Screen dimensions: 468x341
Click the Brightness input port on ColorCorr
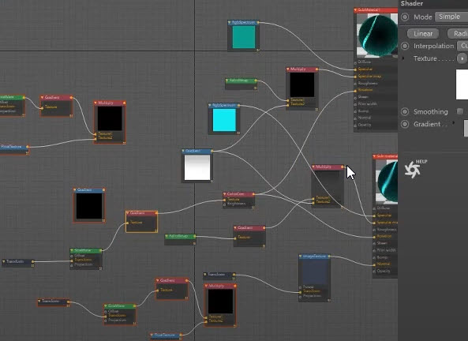224,204
